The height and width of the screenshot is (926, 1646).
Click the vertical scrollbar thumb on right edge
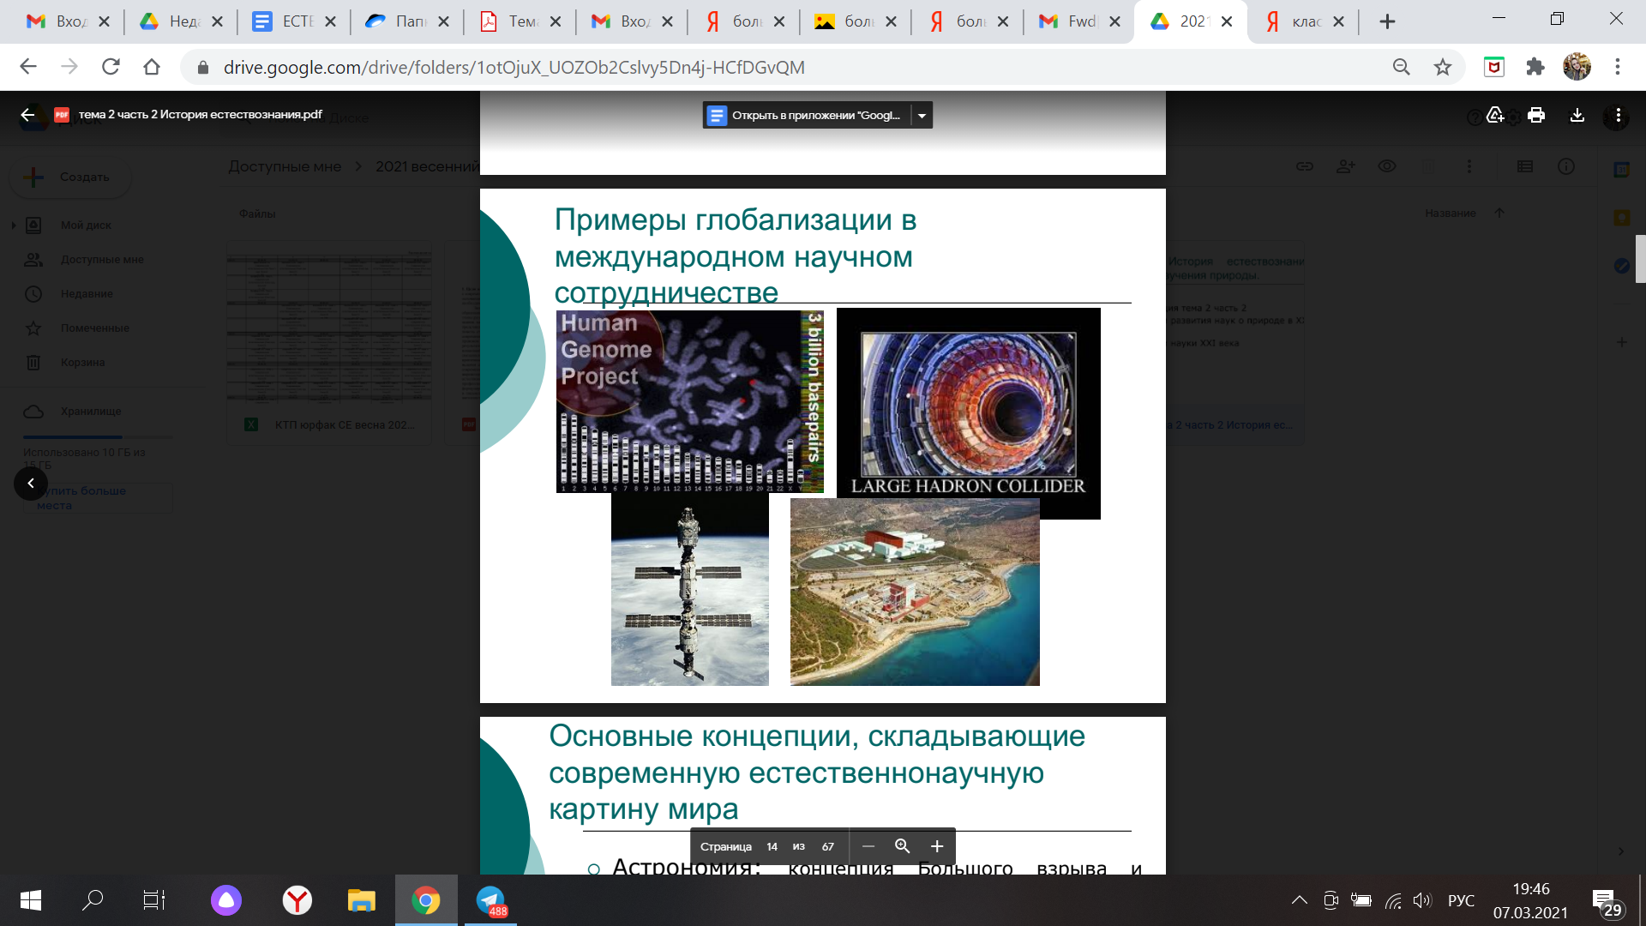(x=1641, y=259)
